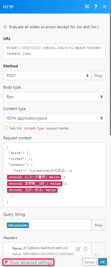111x267 pixels.
Task: Cancel the HTTP module settings
Action: pos(89,262)
